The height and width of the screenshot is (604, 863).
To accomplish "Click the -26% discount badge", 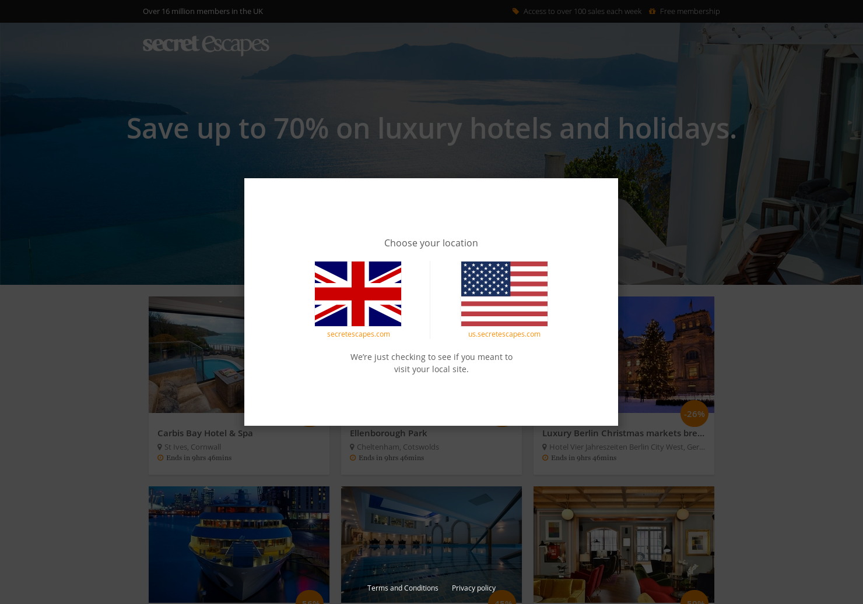I will point(694,414).
